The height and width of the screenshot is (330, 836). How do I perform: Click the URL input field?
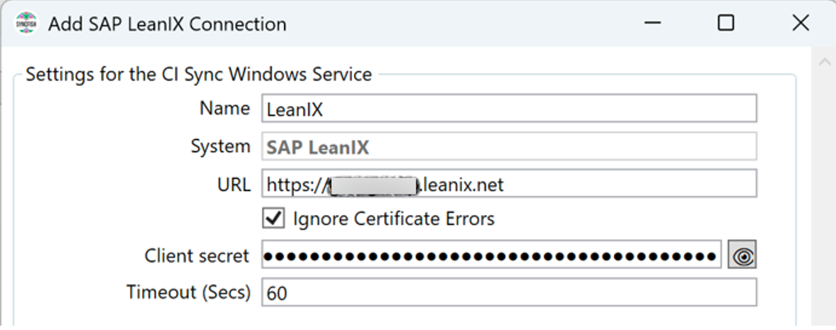(509, 184)
